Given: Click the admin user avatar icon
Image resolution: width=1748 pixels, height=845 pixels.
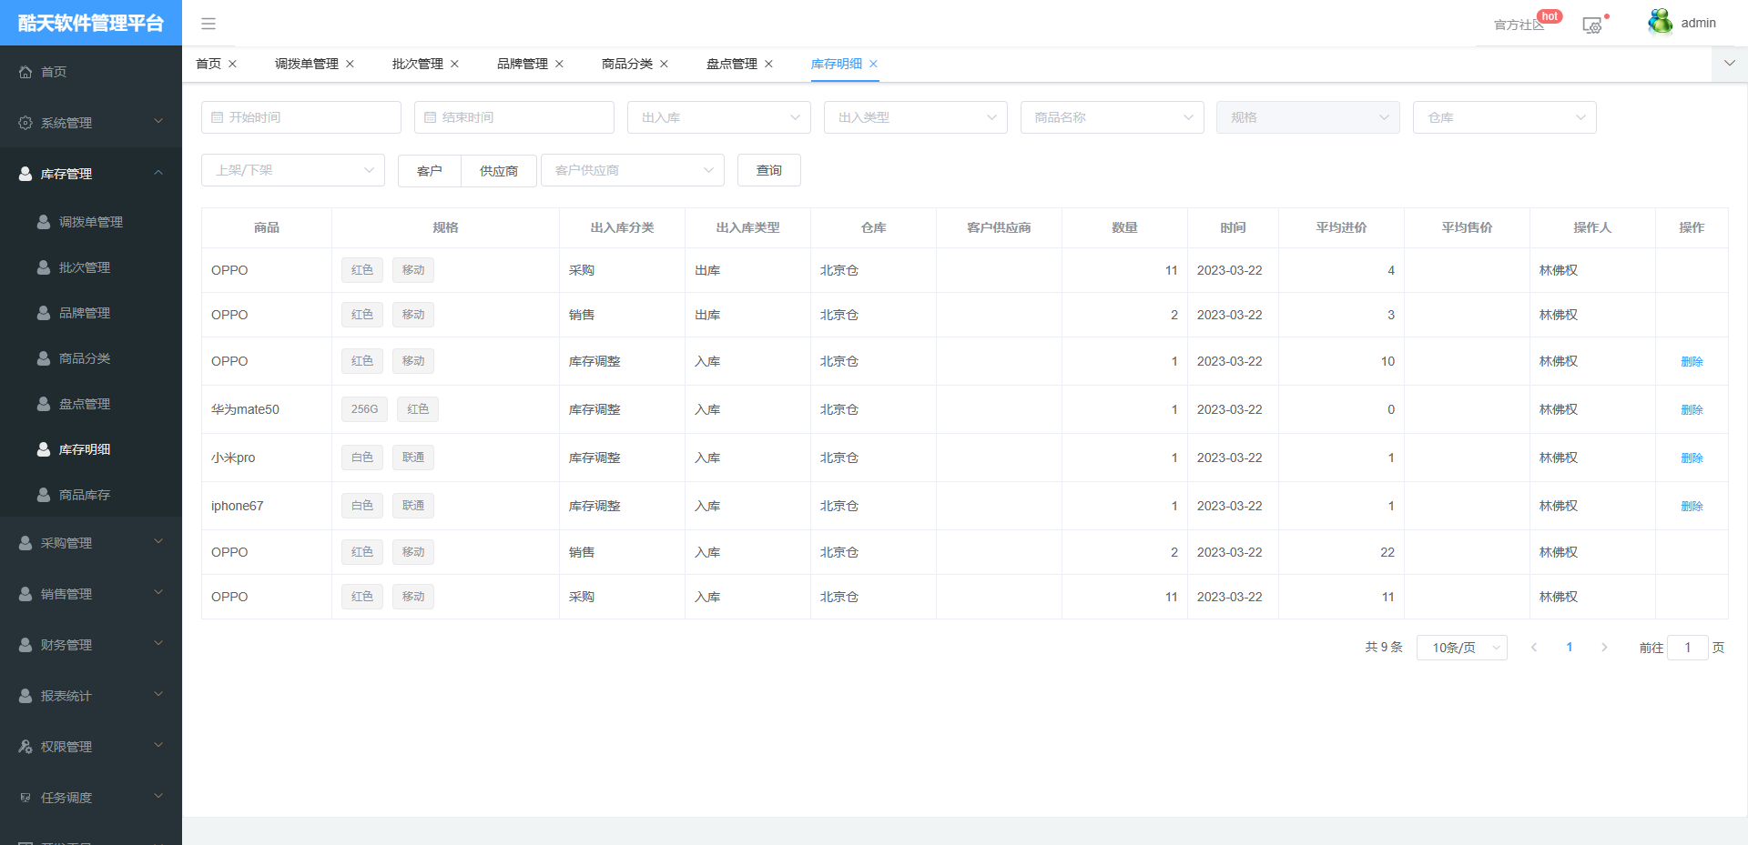Looking at the screenshot, I should tap(1660, 23).
